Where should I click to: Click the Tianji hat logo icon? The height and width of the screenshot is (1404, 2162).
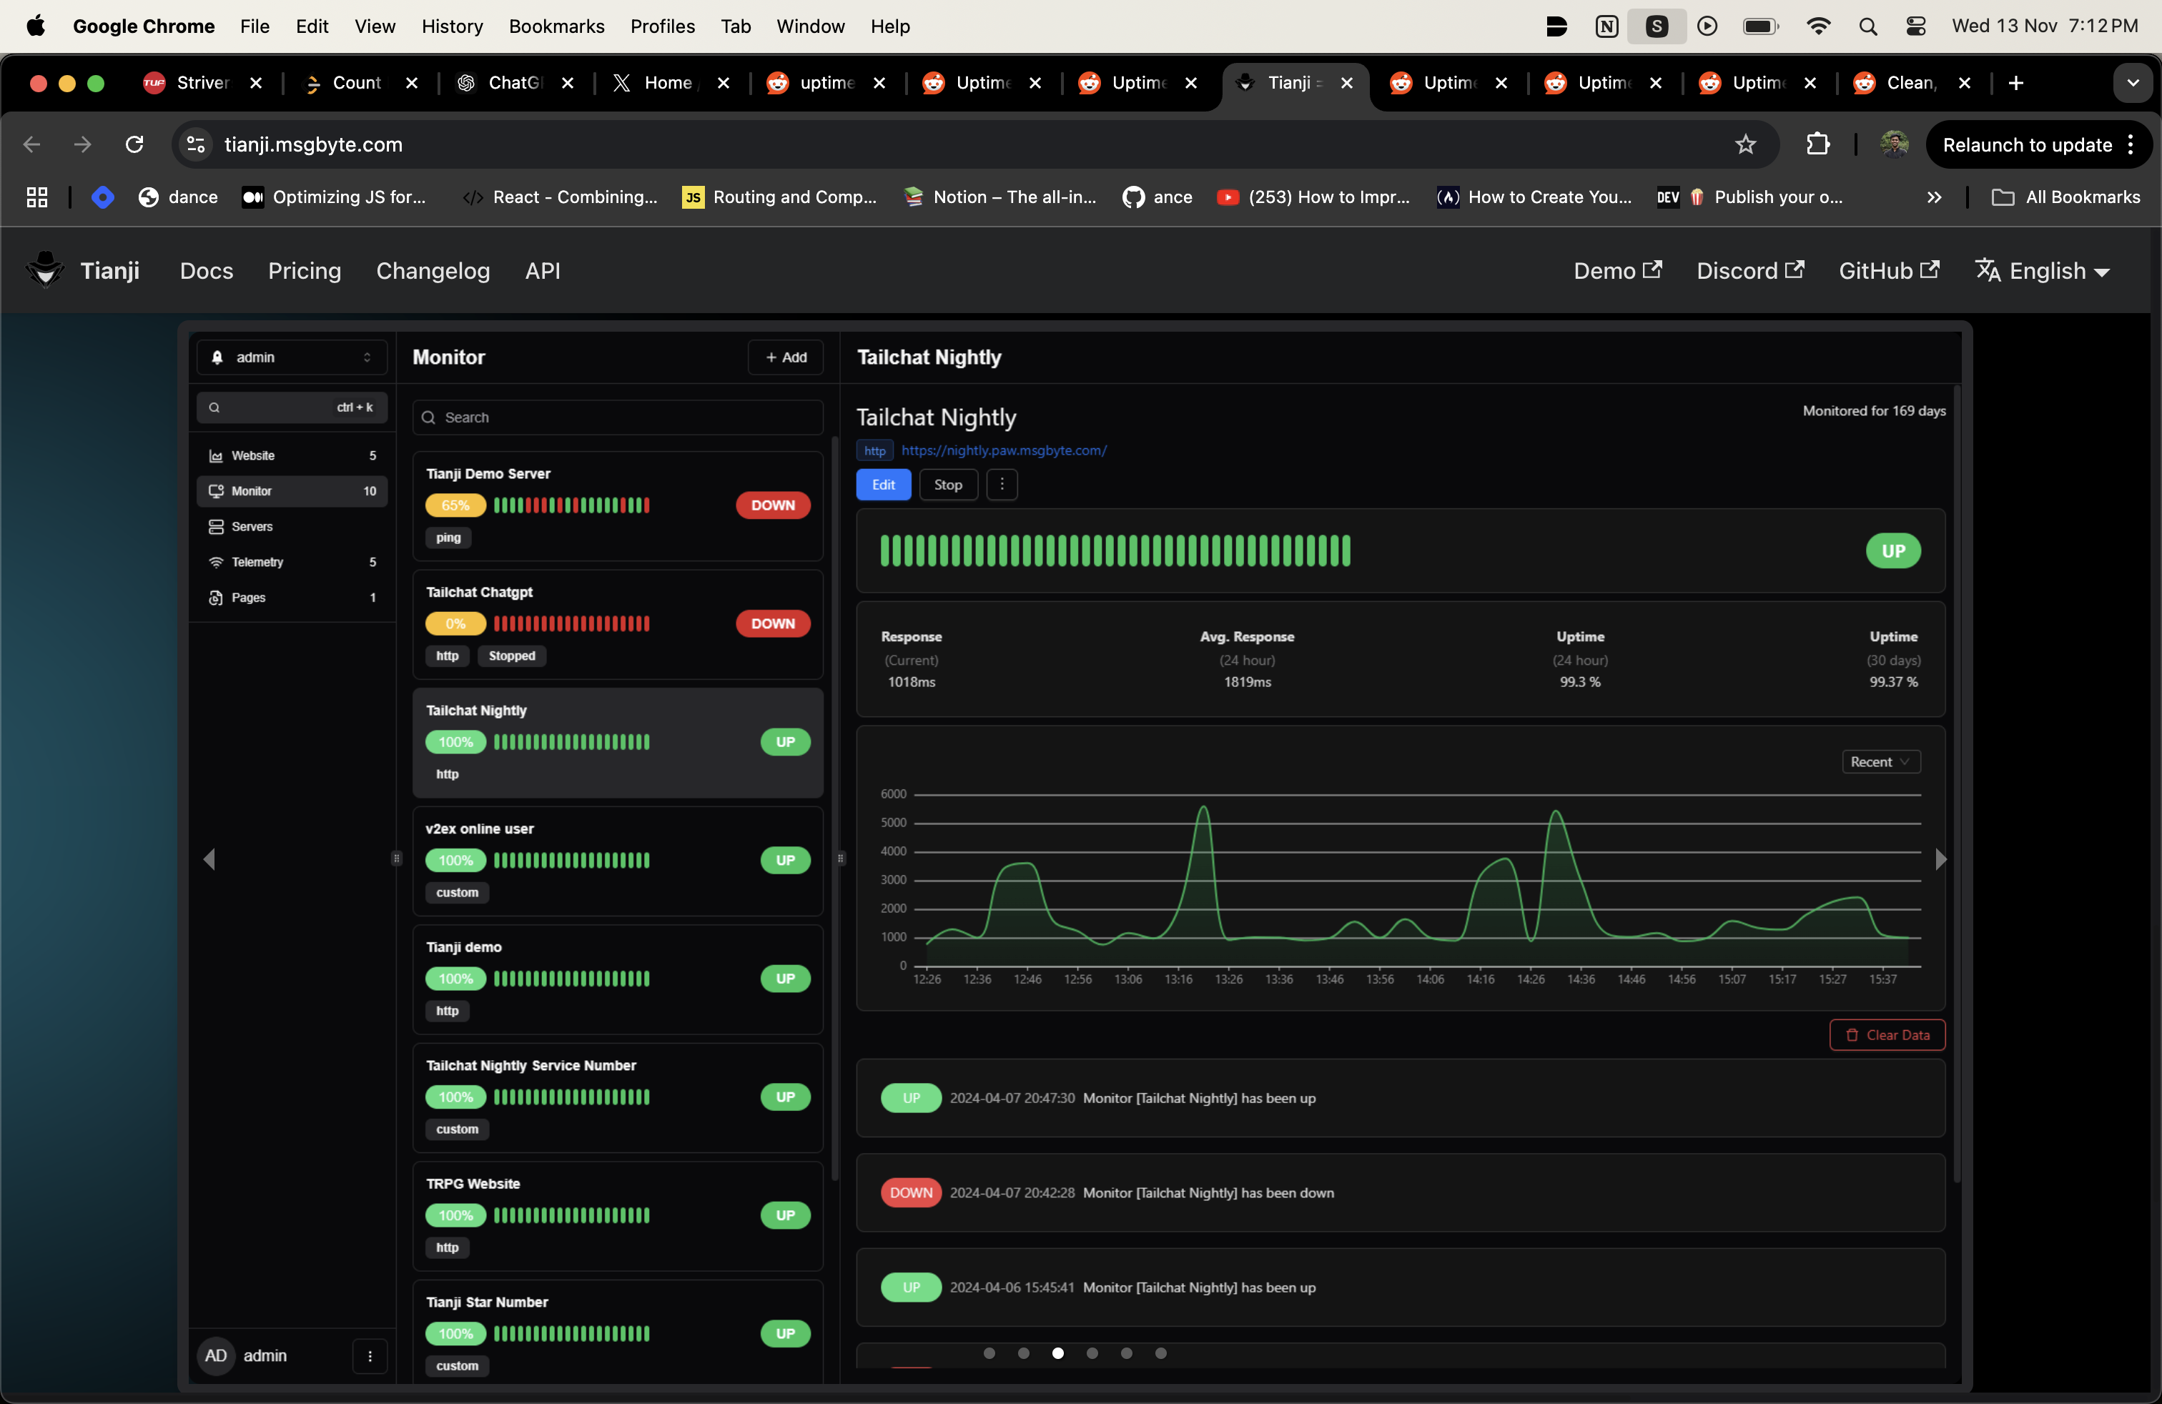pos(44,270)
